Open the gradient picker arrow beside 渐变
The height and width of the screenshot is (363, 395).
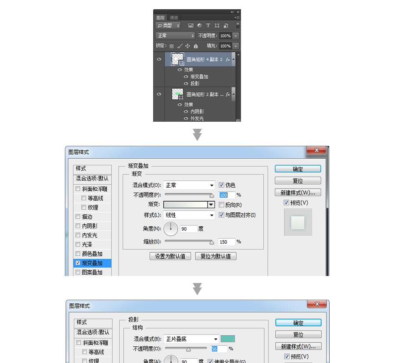click(211, 205)
